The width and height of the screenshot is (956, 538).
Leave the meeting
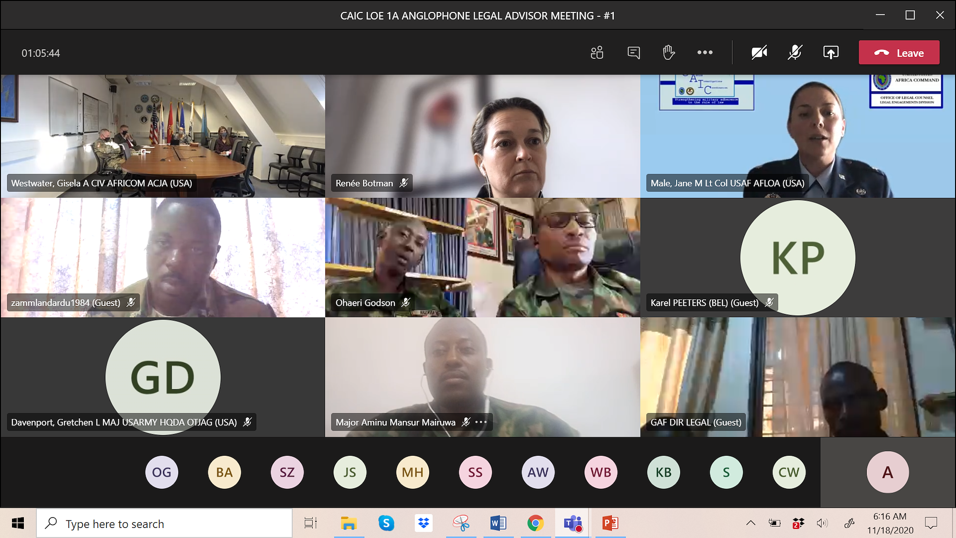[899, 52]
